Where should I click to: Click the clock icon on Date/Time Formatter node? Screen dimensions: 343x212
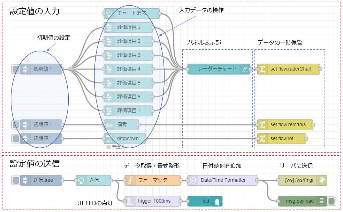pyautogui.click(x=193, y=180)
